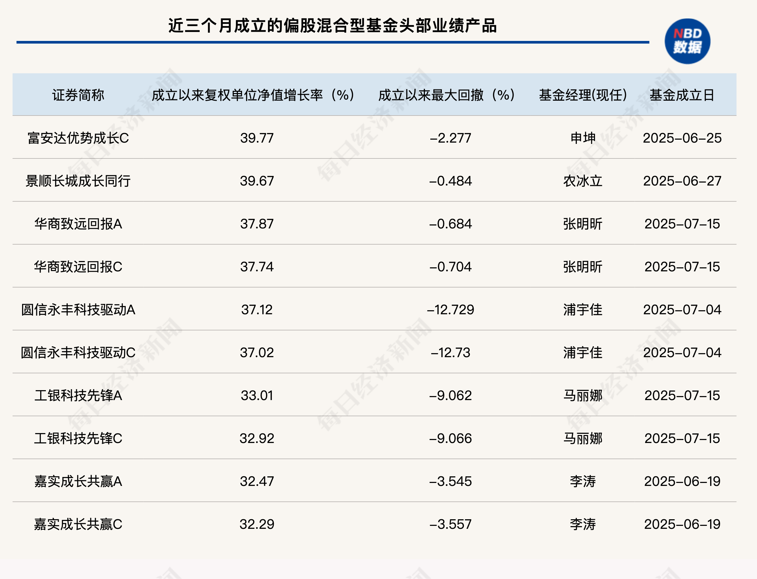This screenshot has width=757, height=579.
Task: Select fund name 富安达优势成长C
Action: [x=78, y=138]
